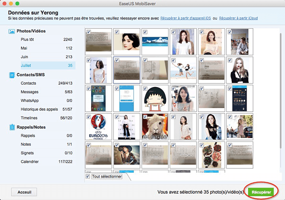Click the Récupérer button
285x200 pixels.
pyautogui.click(x=262, y=191)
